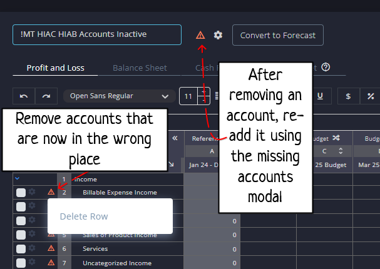Click the Convert to Forecast button

pos(277,35)
